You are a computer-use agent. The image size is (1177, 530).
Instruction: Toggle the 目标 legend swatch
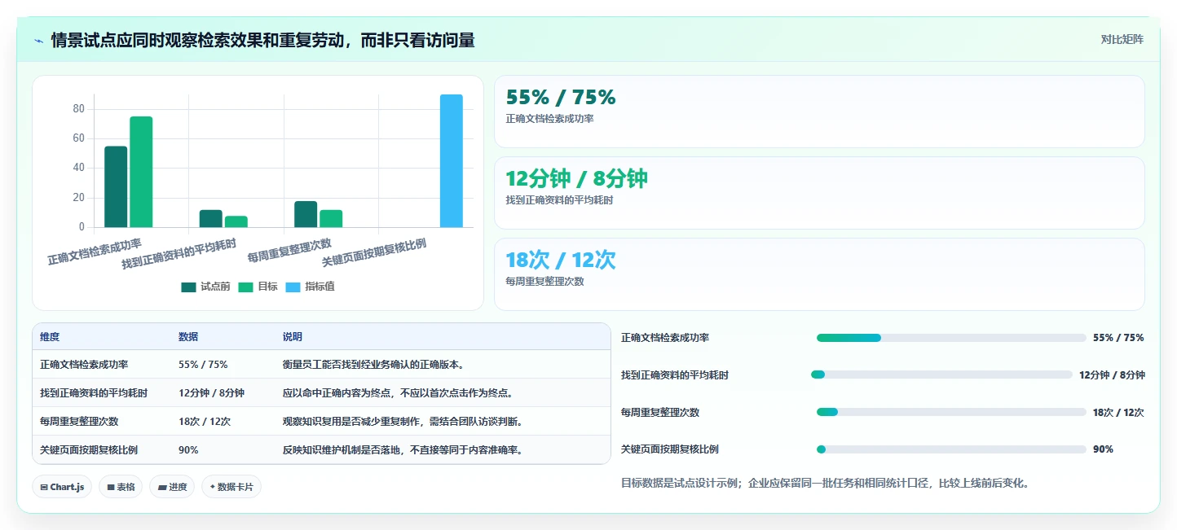pyautogui.click(x=245, y=287)
